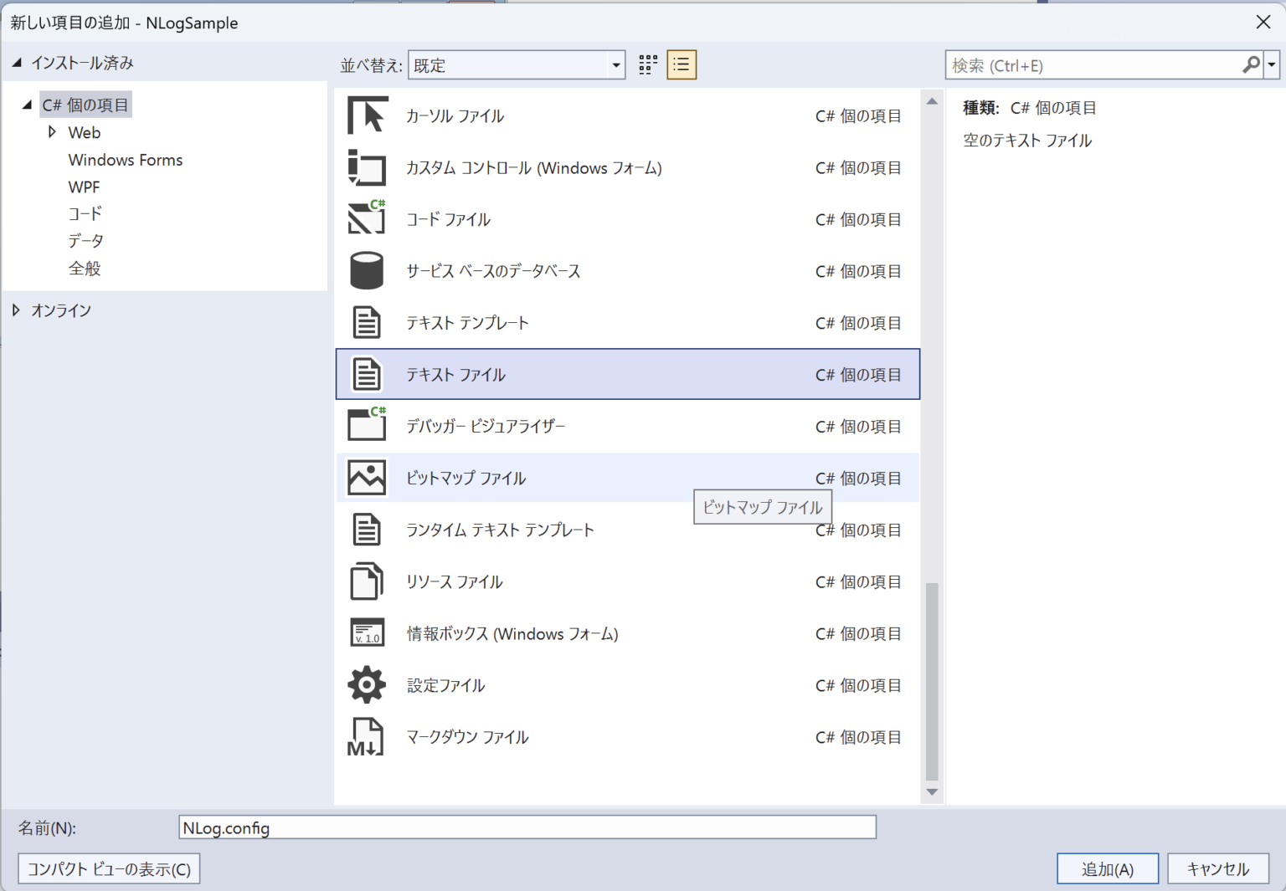Activate the list view mode button
1286x891 pixels.
tap(681, 64)
